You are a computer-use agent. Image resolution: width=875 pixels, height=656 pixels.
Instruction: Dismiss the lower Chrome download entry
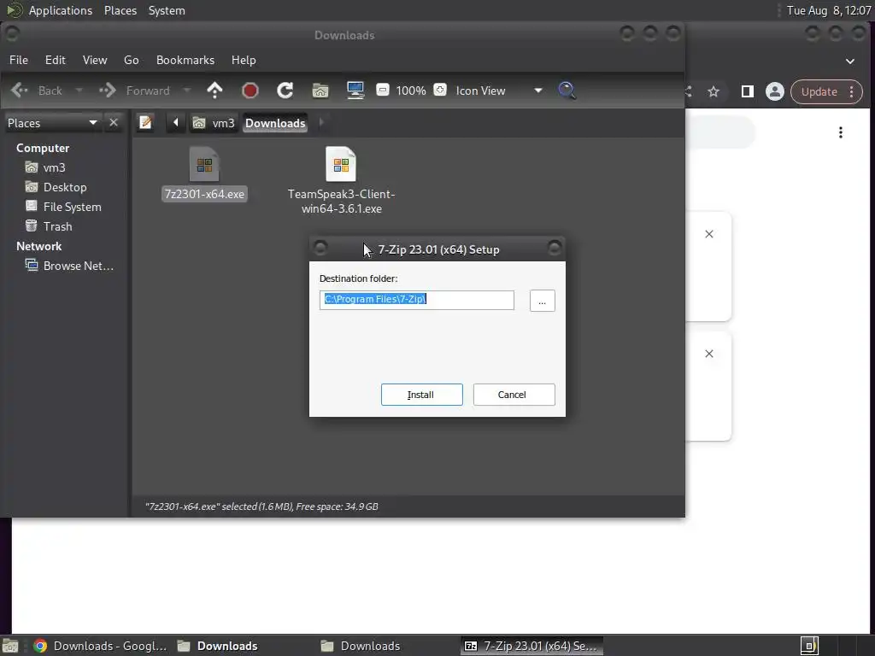coord(708,354)
